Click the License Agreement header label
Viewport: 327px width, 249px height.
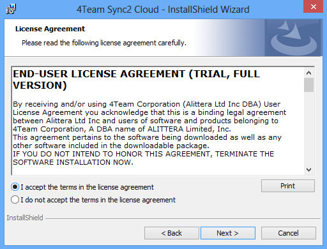coord(50,29)
